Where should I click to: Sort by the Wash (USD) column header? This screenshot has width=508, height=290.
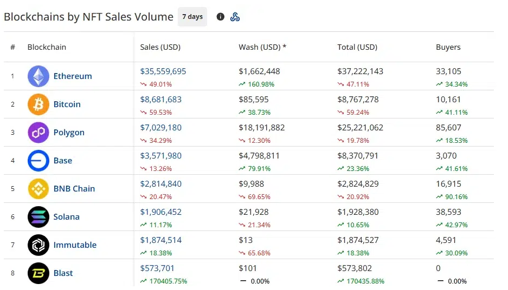[x=262, y=47]
